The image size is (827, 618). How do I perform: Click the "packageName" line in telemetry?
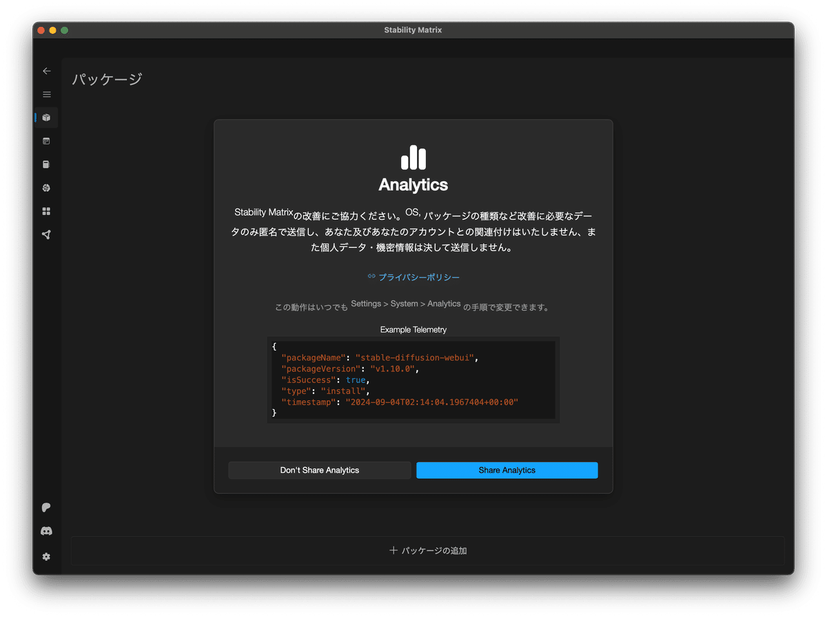380,358
